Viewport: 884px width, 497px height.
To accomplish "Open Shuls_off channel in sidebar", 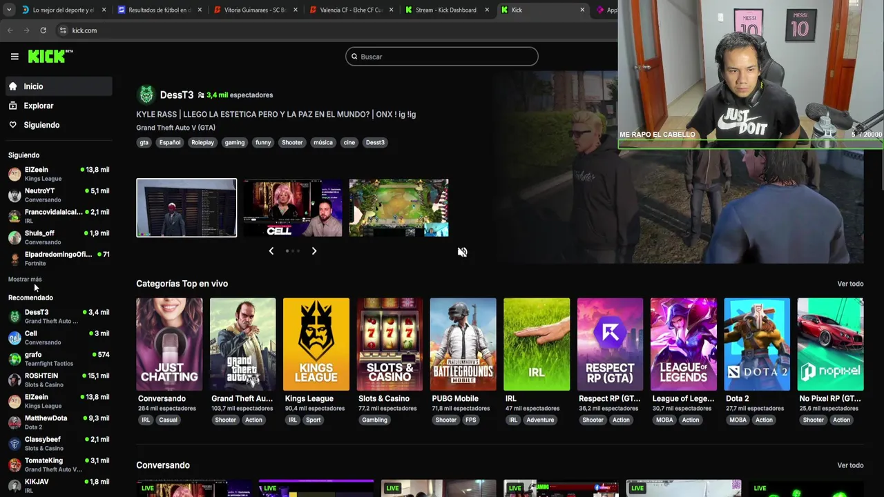I will click(x=59, y=237).
